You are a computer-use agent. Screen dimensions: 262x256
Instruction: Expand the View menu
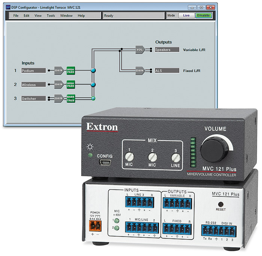(x=38, y=16)
